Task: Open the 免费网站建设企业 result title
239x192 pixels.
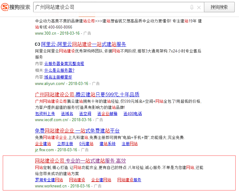Action: [77, 131]
